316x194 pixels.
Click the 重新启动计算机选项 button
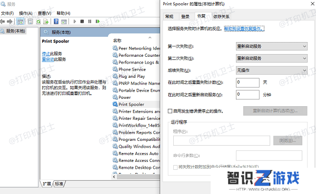(x=275, y=111)
